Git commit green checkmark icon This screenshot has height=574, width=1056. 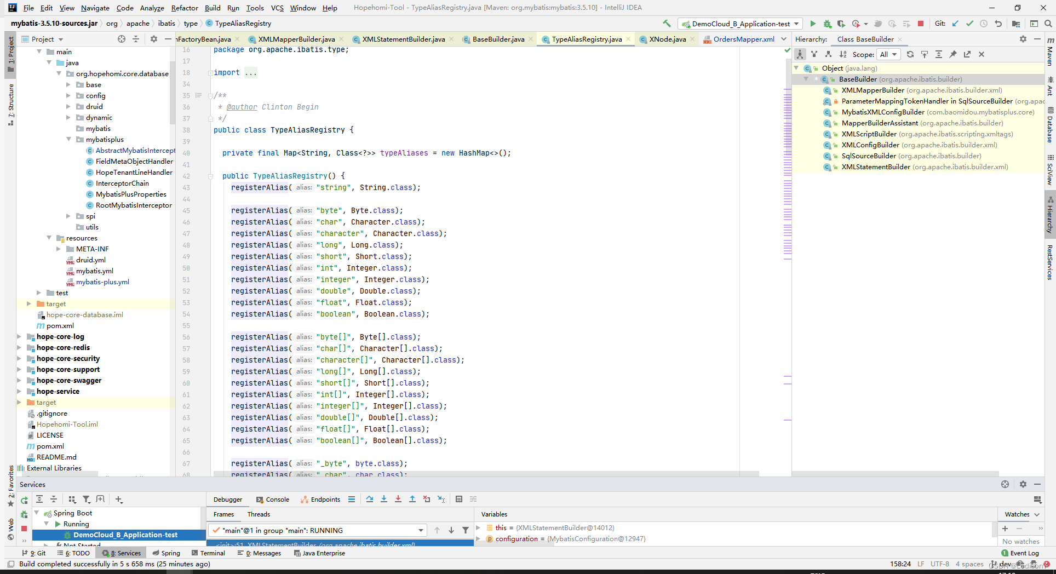pyautogui.click(x=970, y=24)
